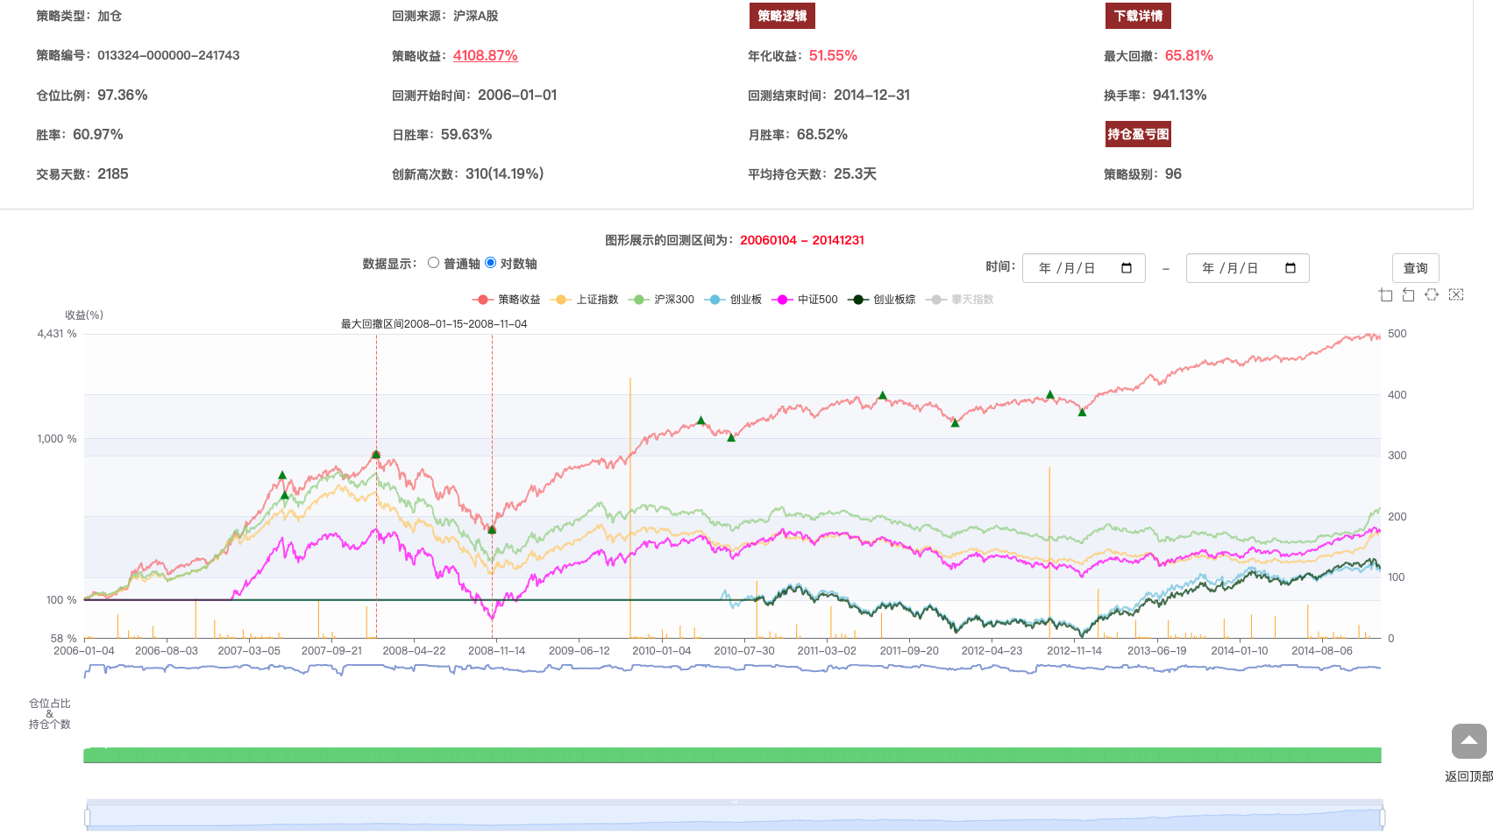Click the green holdings count bar strip
1493x835 pixels.
click(x=732, y=755)
